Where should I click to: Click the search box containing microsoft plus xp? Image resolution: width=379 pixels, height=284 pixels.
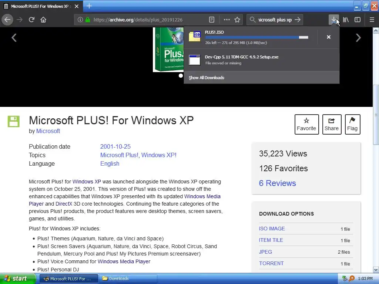point(275,20)
